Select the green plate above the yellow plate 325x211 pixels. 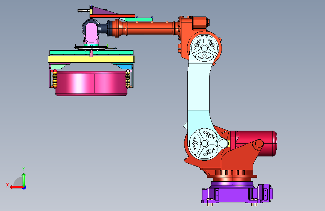pos(91,53)
